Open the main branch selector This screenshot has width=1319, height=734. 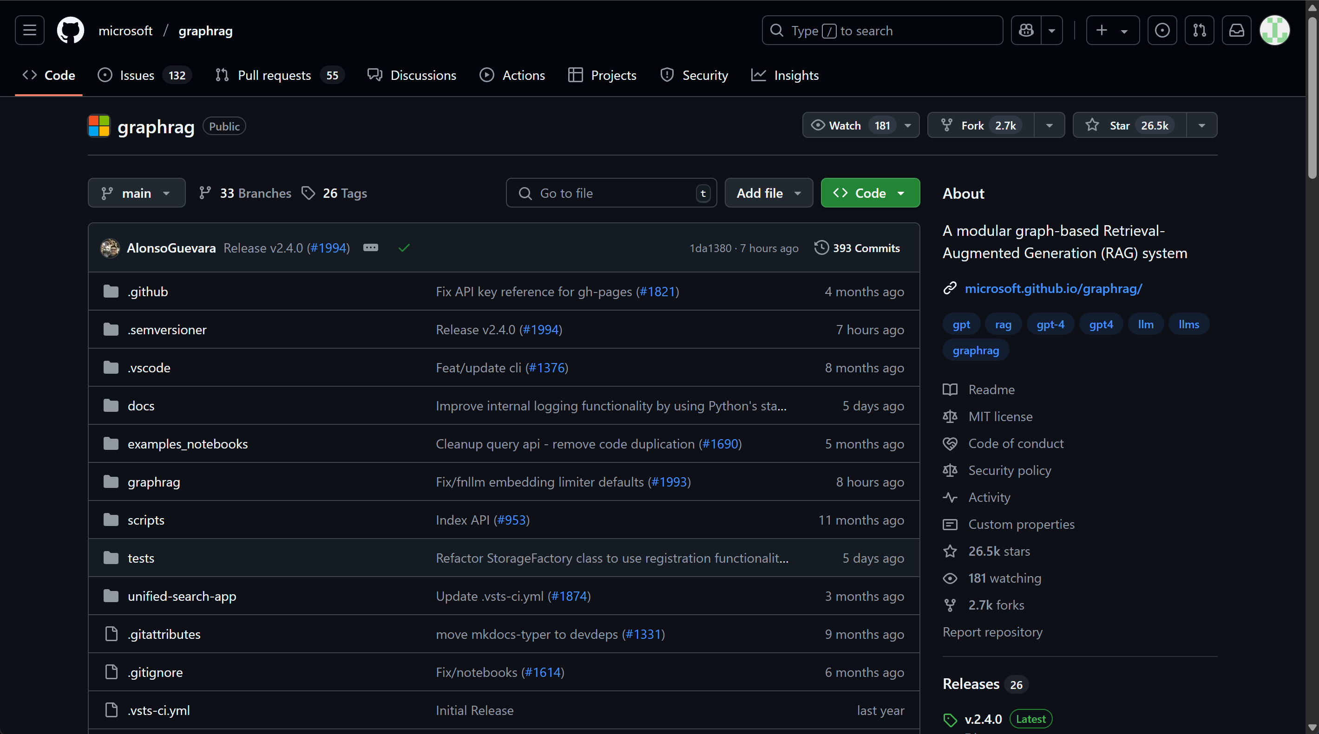pos(137,193)
